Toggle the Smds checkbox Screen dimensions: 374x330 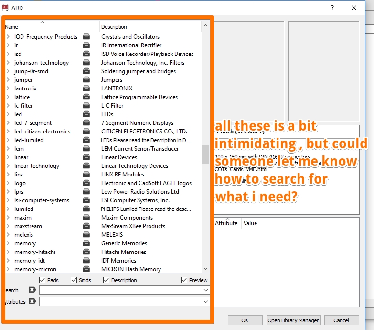(x=74, y=280)
